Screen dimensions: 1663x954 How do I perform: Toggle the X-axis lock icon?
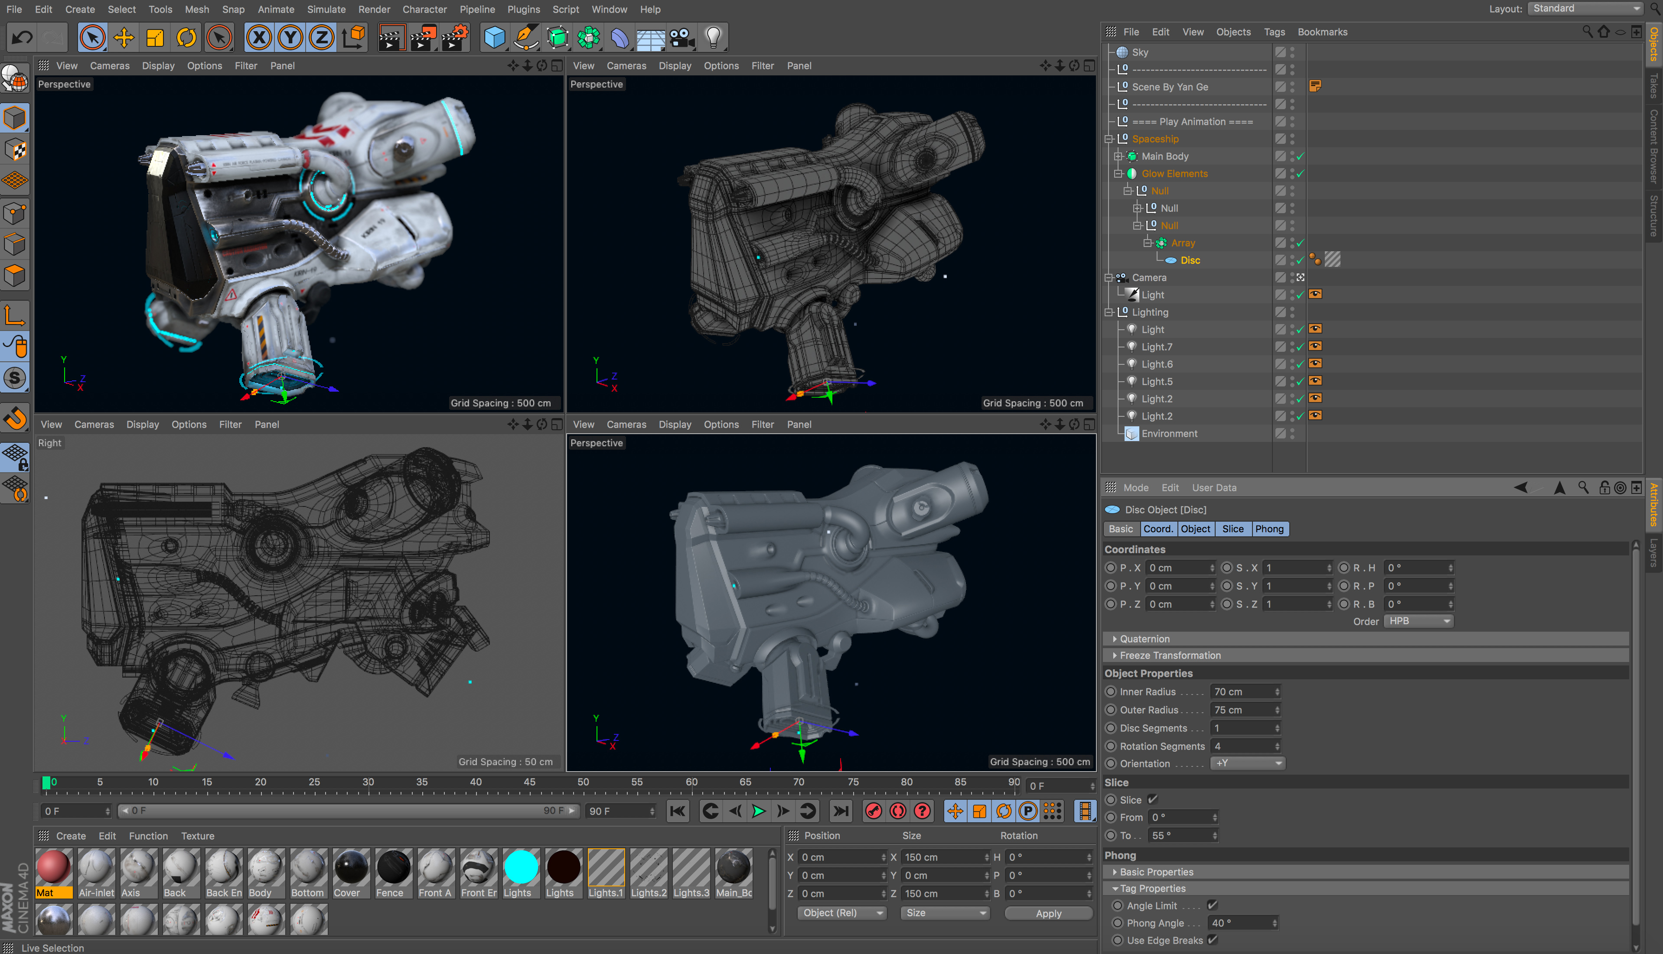tap(259, 37)
